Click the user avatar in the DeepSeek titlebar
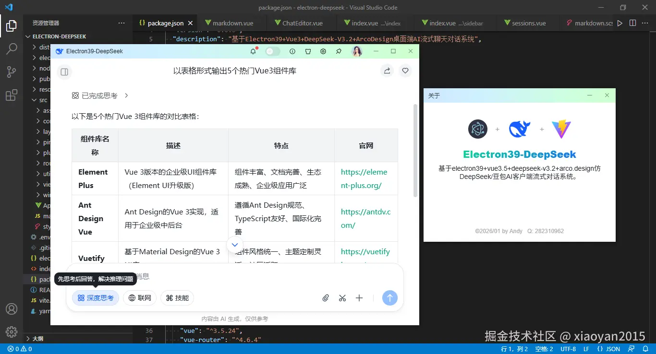The height and width of the screenshot is (354, 656). point(357,51)
